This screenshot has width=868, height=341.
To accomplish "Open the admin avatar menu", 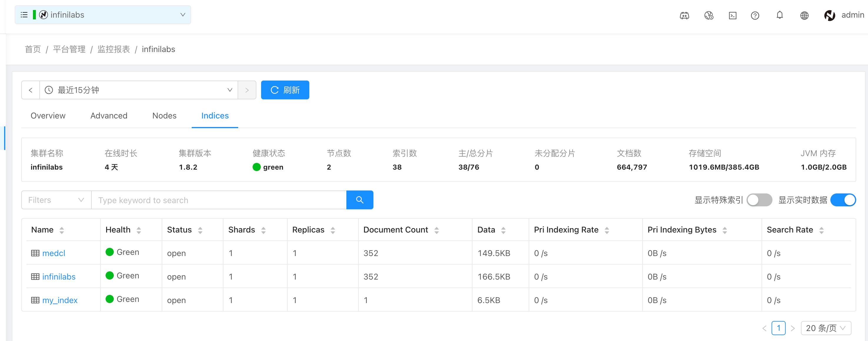I will point(829,16).
